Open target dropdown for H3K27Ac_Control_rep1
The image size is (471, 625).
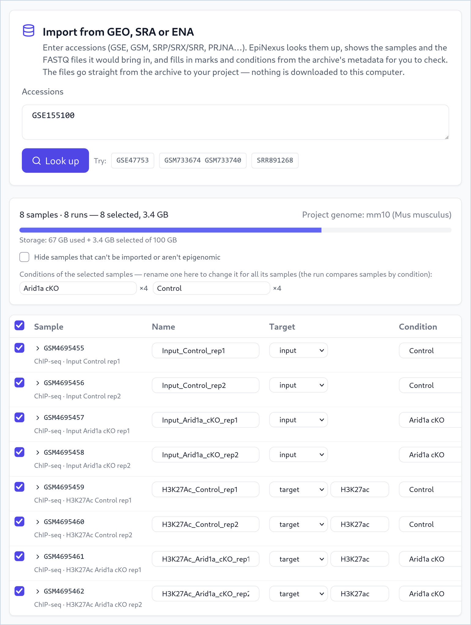pos(299,490)
